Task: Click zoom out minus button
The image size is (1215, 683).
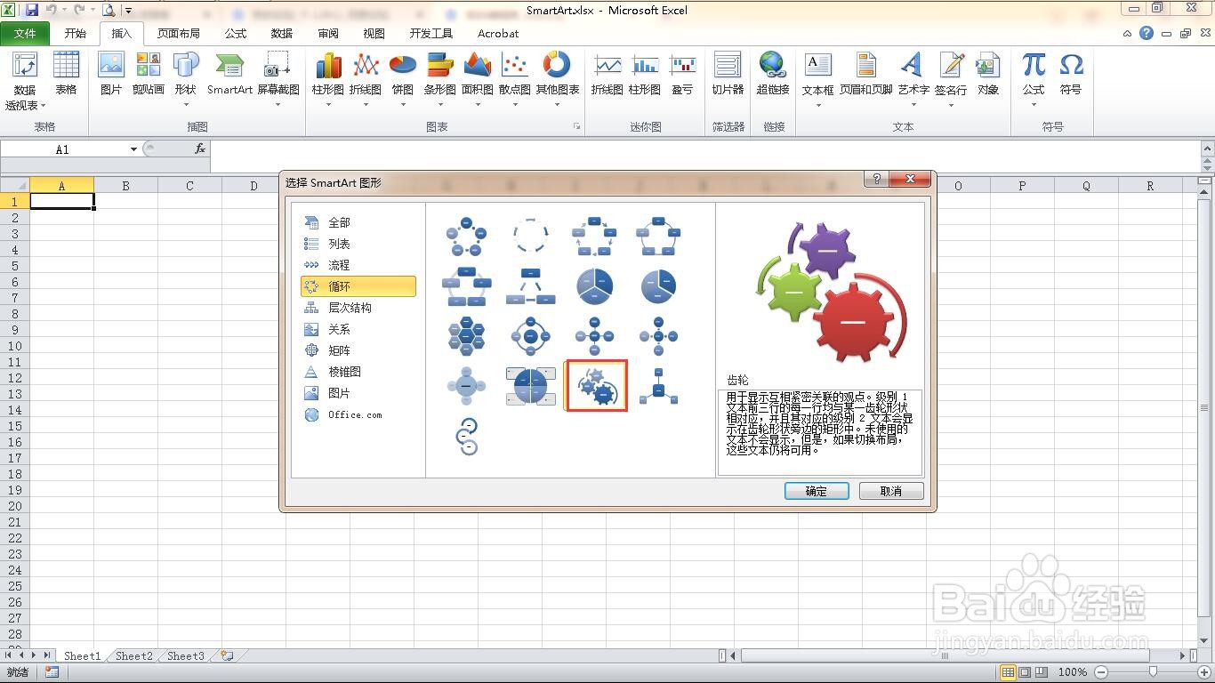Action: (1101, 672)
